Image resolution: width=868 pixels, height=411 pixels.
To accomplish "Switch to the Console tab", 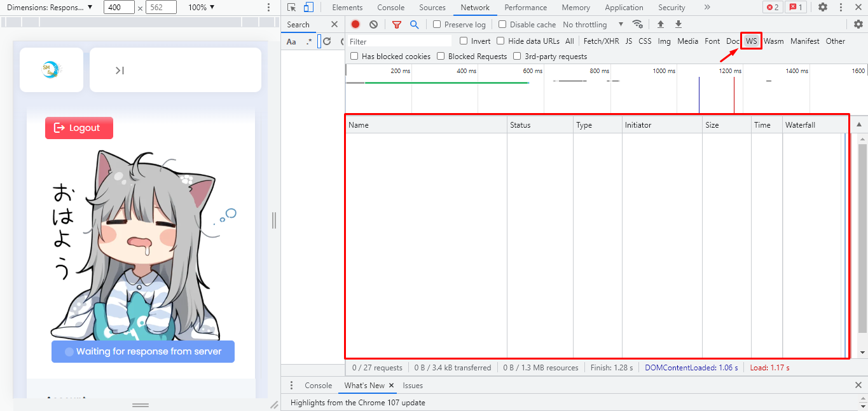I will coord(390,8).
